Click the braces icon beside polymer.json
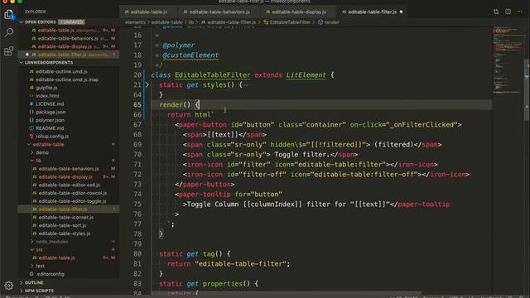Screen dimensions: 530x298 (31, 120)
